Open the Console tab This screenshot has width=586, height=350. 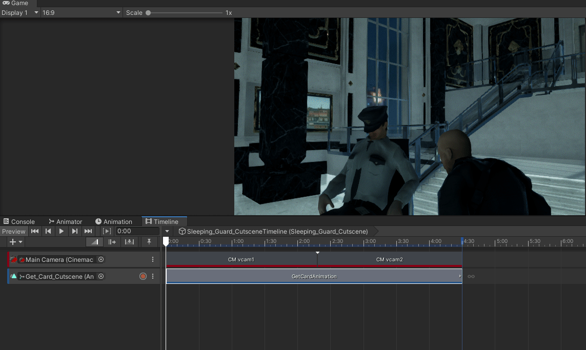pos(19,221)
